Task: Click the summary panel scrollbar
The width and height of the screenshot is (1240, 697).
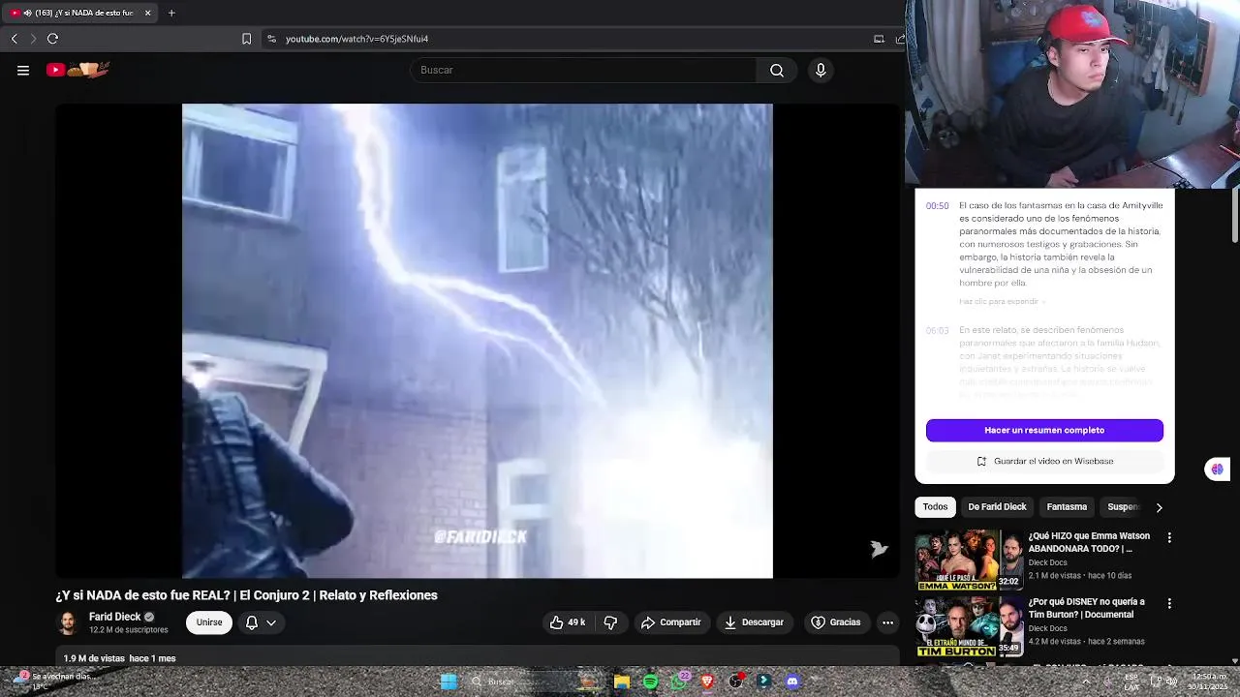Action: 1234,216
